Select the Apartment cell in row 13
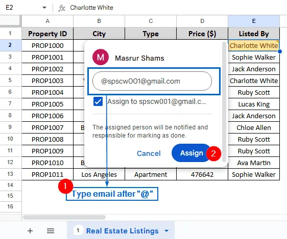The width and height of the screenshot is (287, 239). pos(151,174)
